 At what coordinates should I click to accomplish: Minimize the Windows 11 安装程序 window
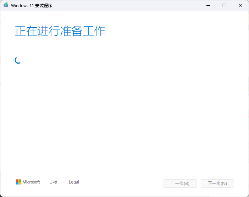click(208, 5)
